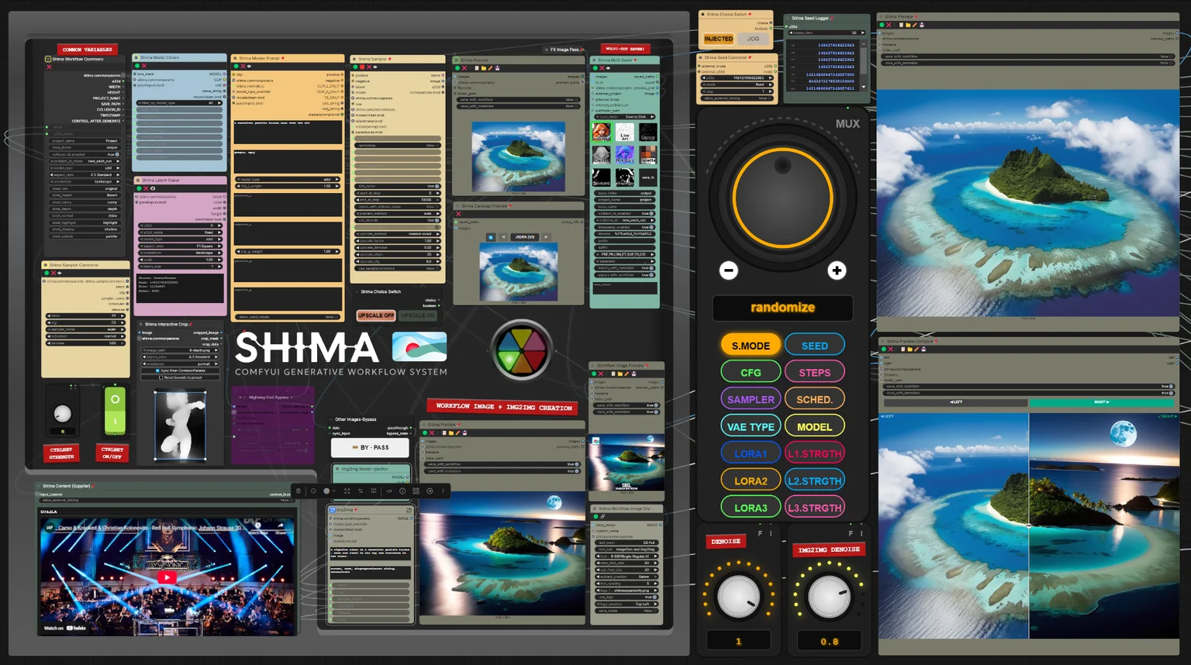Image resolution: width=1191 pixels, height=665 pixels.
Task: Toggle save_with_workflow in Workflow Image Preview
Action: tap(627, 405)
